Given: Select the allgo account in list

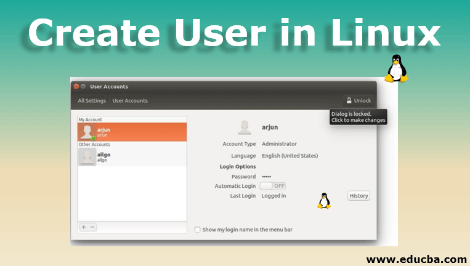Looking at the screenshot, I should (132, 157).
